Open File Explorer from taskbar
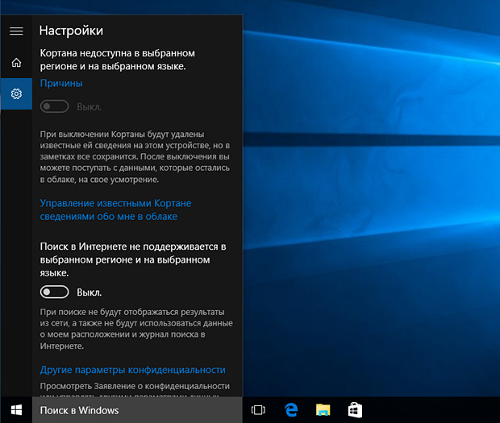500x423 pixels. click(x=323, y=410)
